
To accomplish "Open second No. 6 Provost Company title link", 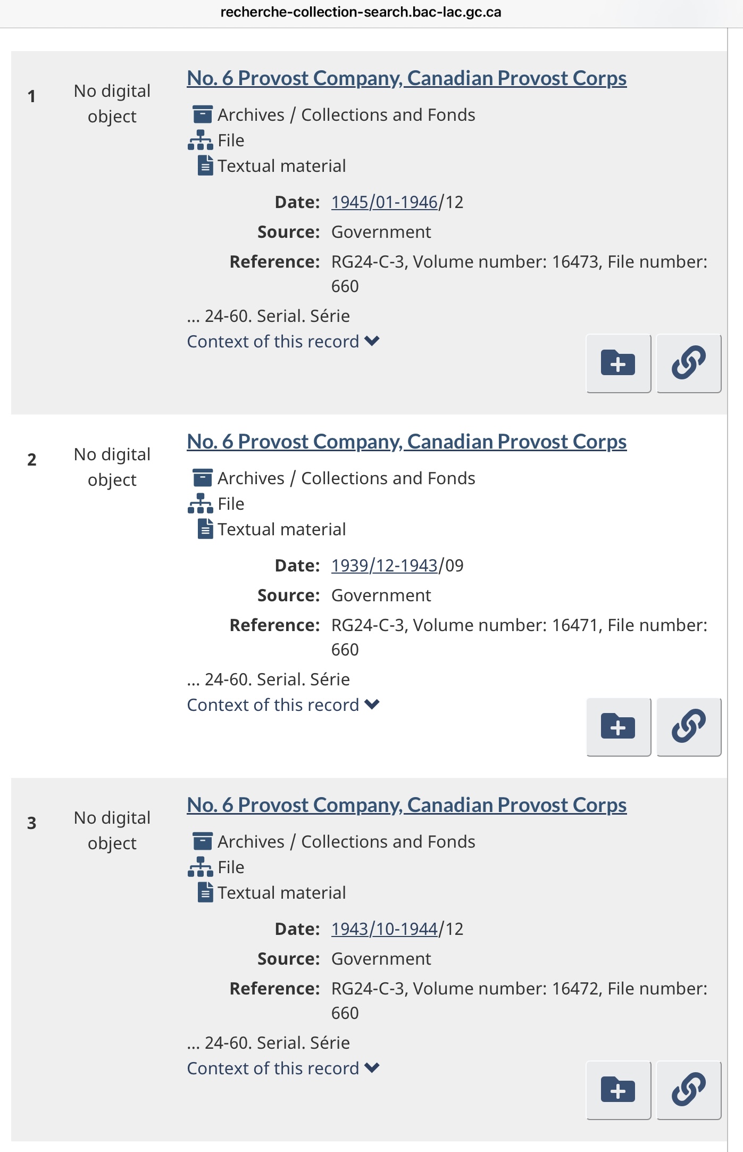I will click(x=406, y=442).
